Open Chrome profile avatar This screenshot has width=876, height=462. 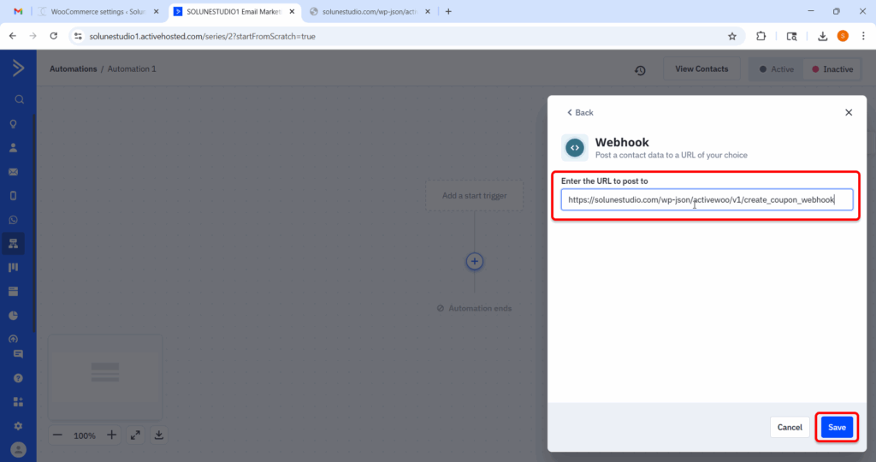click(x=843, y=36)
